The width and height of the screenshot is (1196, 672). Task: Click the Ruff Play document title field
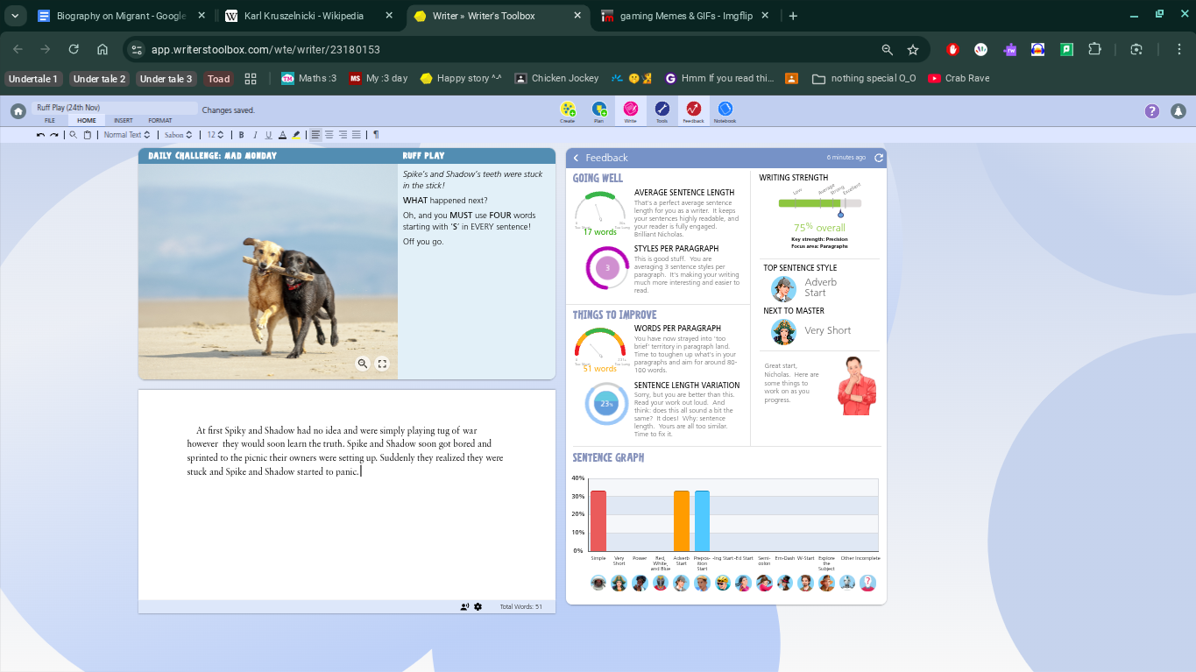114,108
